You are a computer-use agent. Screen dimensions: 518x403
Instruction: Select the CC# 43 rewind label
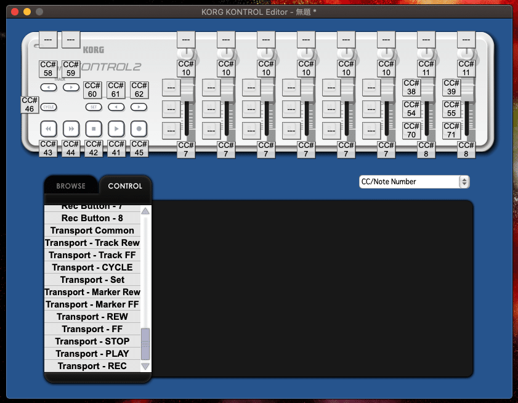(x=48, y=149)
